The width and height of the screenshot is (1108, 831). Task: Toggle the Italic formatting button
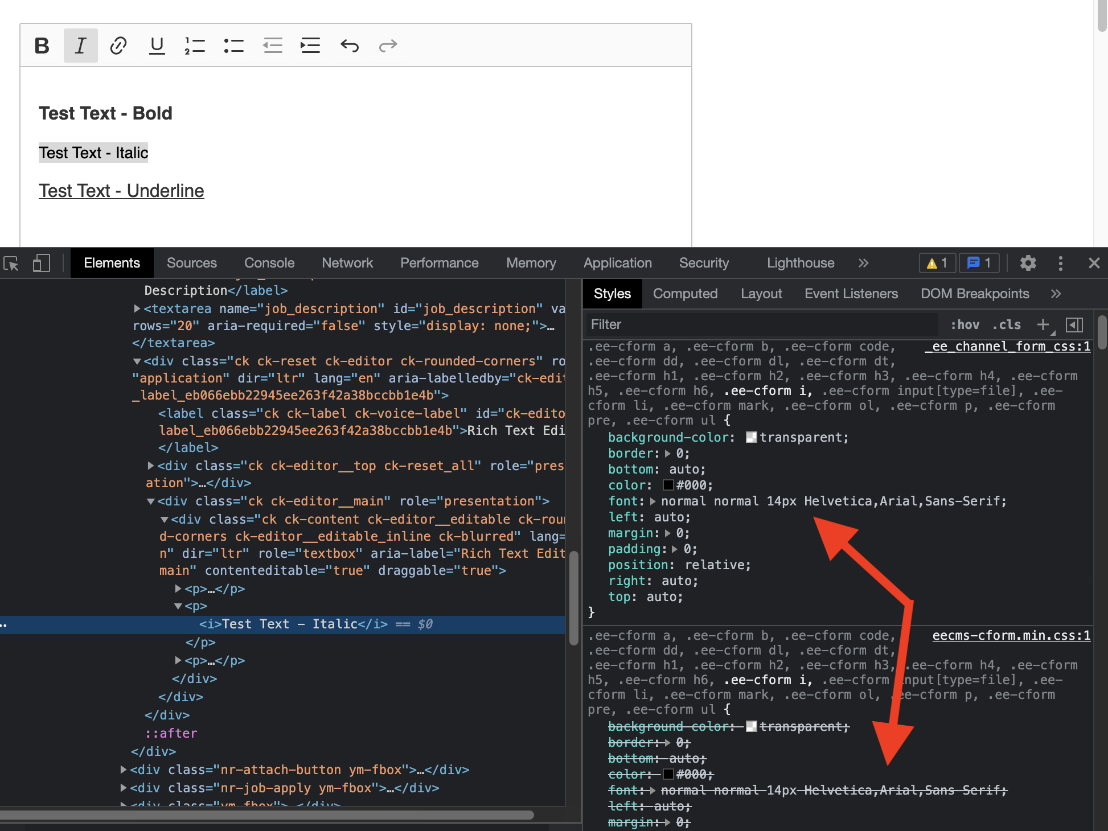coord(80,46)
